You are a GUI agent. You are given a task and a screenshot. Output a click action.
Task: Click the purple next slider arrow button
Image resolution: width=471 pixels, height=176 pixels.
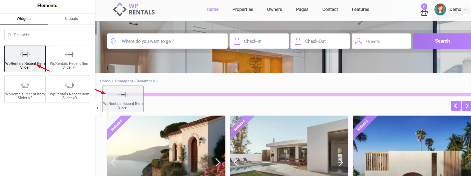coord(466,106)
